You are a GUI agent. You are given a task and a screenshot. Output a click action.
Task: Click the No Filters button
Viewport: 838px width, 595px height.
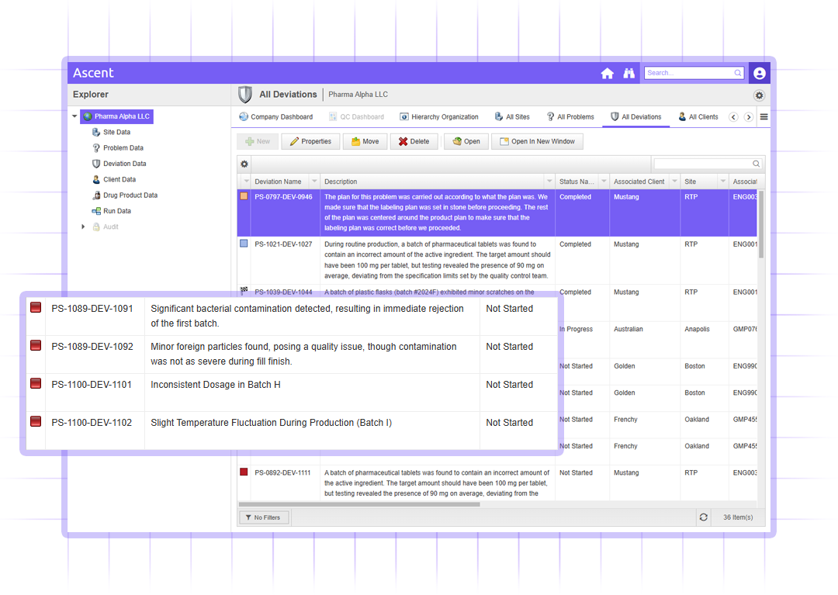[x=264, y=517]
